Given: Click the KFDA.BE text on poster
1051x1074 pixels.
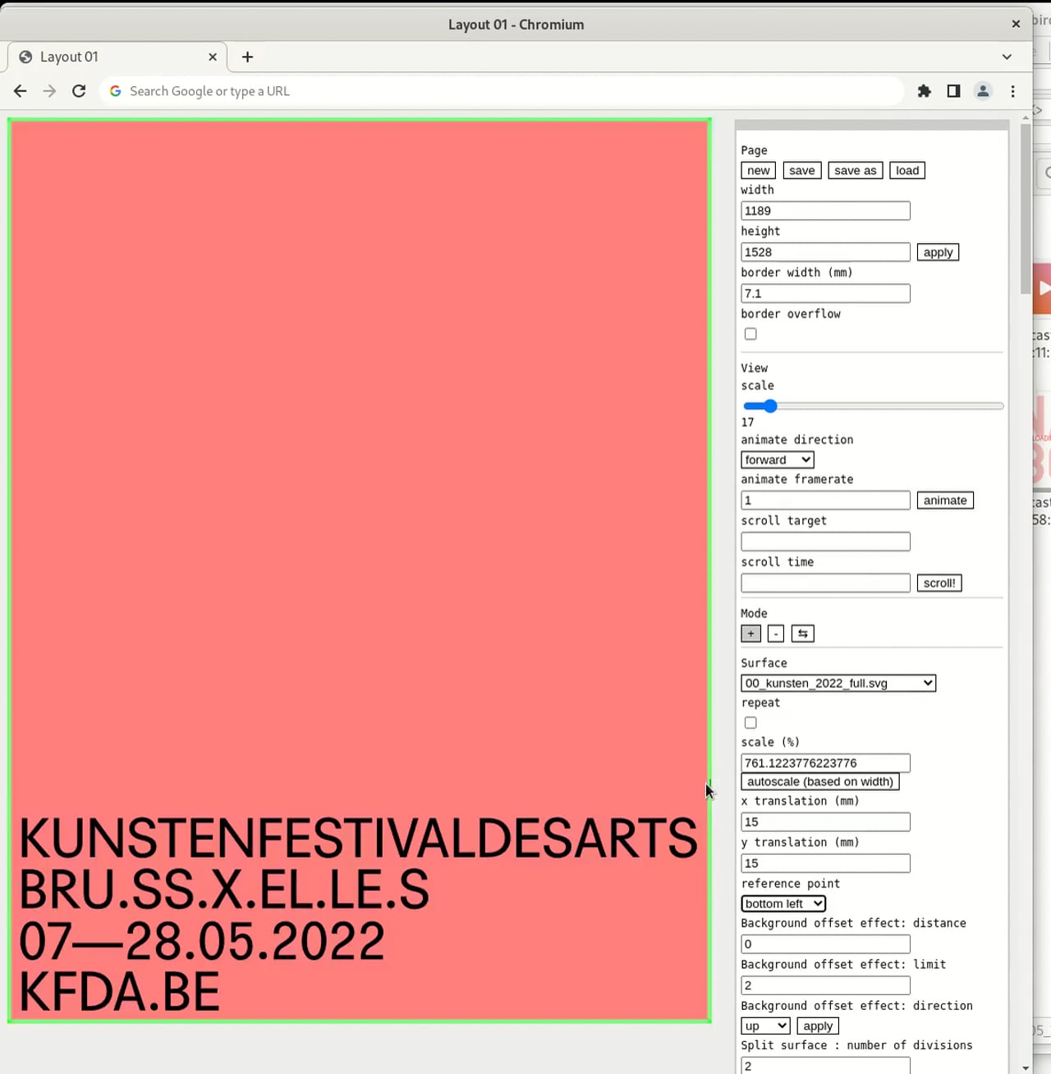Looking at the screenshot, I should pos(119,992).
